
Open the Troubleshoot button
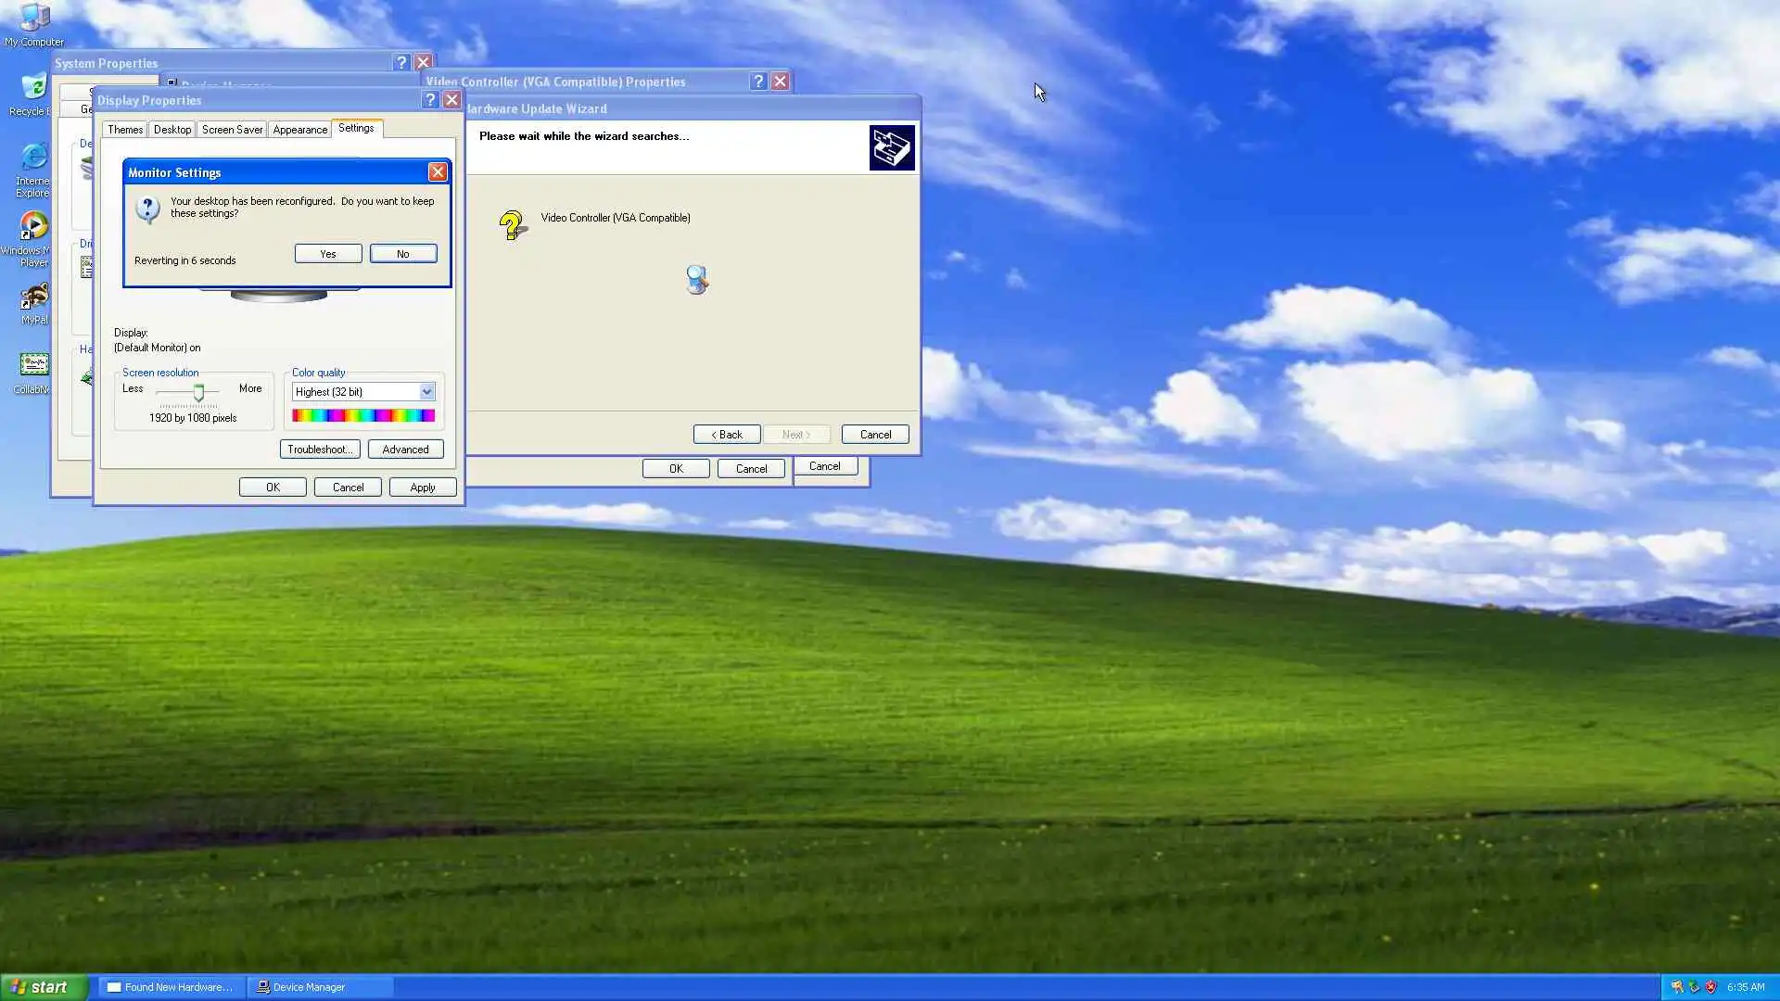coord(320,450)
